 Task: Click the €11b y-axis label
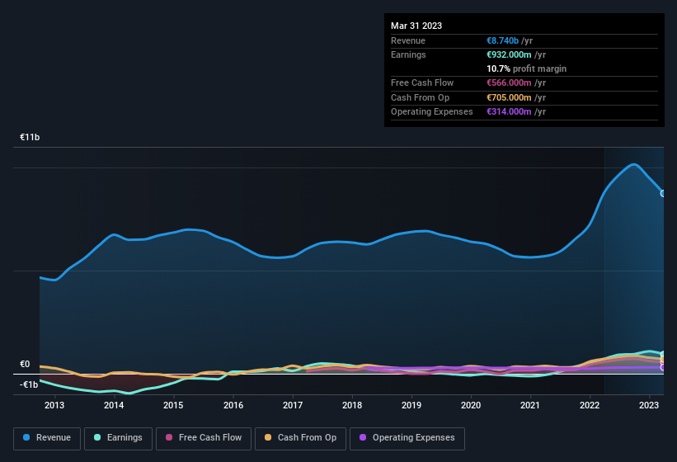[30, 137]
